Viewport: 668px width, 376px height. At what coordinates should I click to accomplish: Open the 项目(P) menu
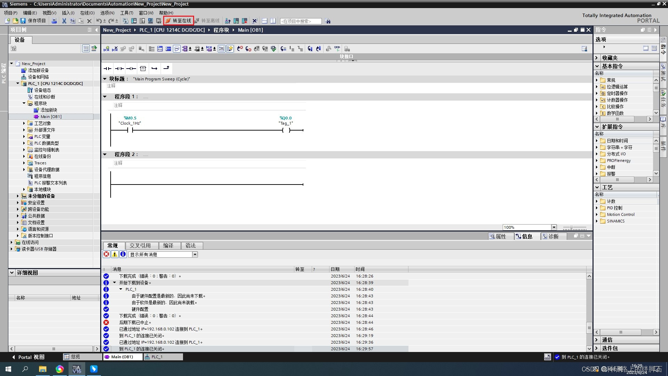(x=11, y=13)
